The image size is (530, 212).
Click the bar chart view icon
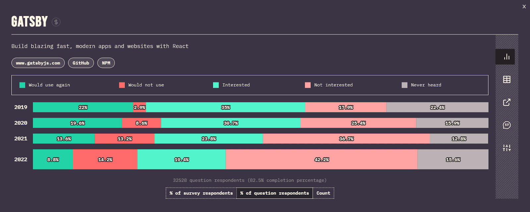click(x=506, y=57)
